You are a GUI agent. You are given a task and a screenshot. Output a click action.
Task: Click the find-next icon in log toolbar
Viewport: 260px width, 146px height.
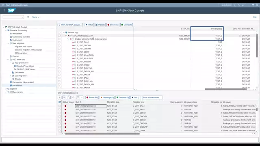coord(73,97)
